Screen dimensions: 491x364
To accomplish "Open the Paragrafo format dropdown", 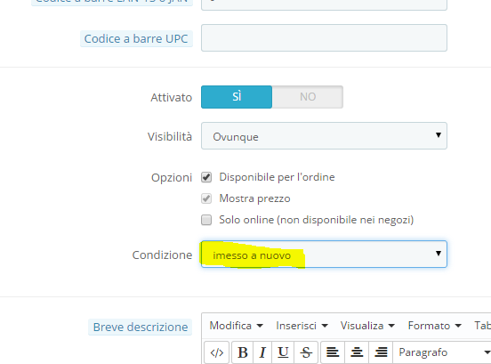I will point(442,352).
